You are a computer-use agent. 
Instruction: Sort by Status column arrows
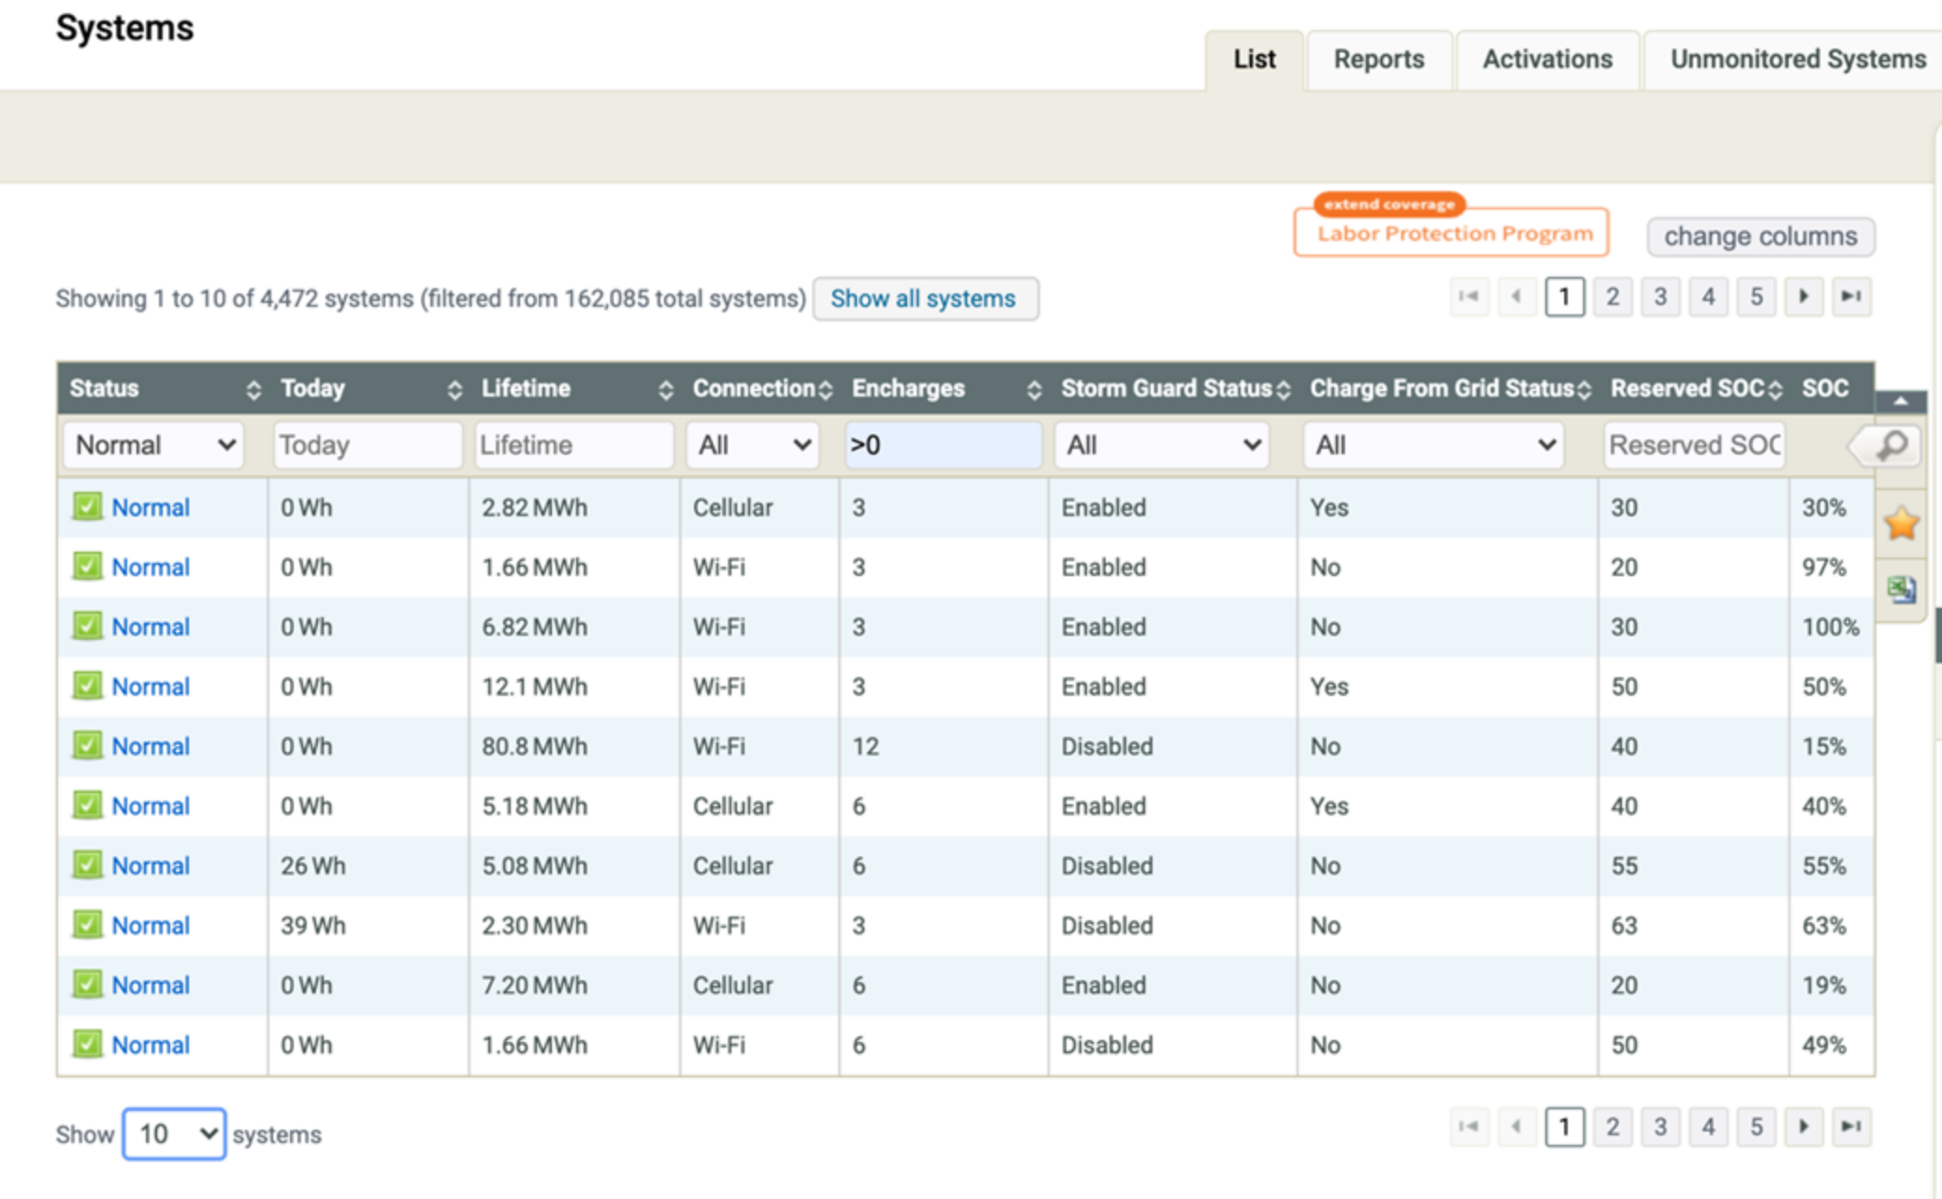tap(254, 389)
